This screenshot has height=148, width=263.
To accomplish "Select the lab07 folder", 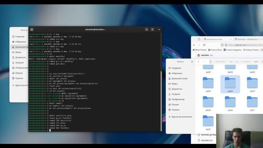I will [252, 84].
